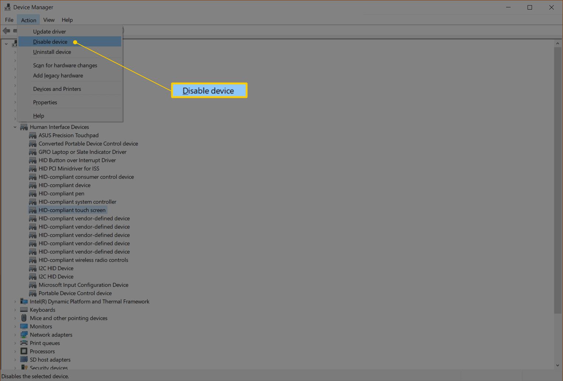Expand Intel(R) Dynamic Platform and Thermal Framework
The width and height of the screenshot is (563, 381).
15,302
